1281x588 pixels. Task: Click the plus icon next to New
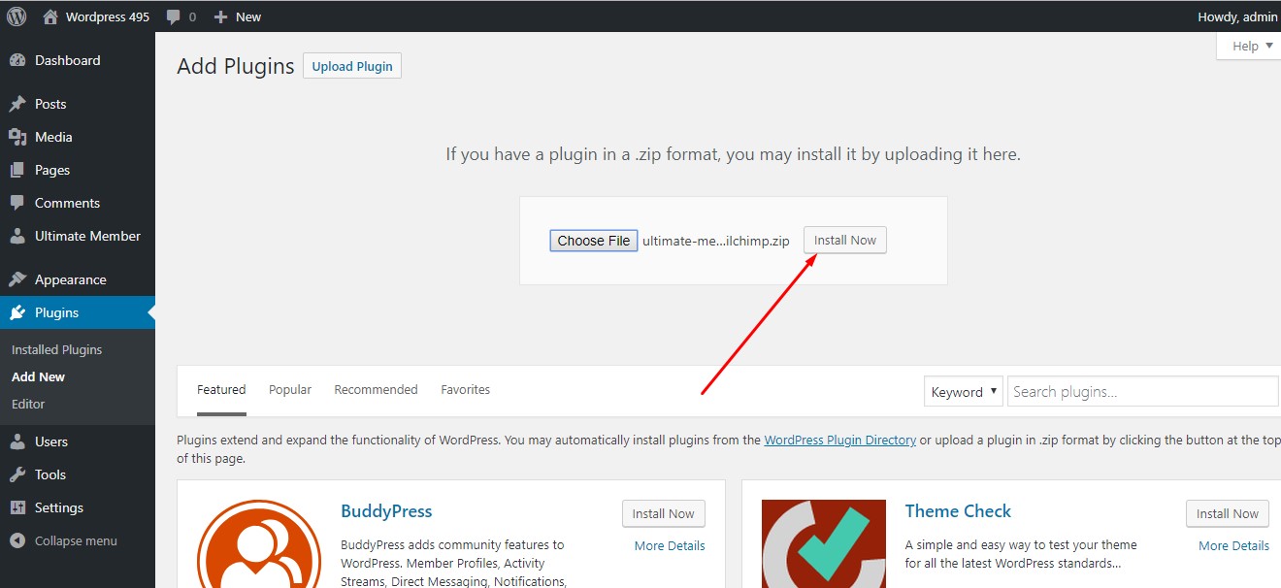pos(220,16)
